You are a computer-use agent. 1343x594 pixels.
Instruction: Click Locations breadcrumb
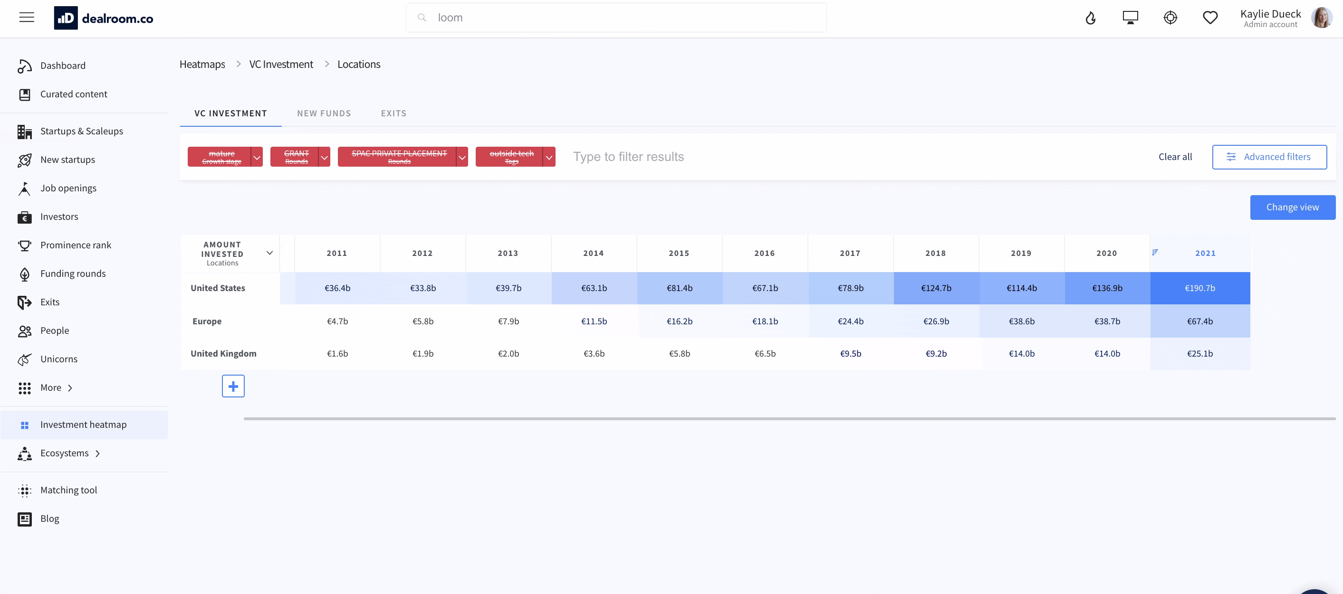[x=359, y=64]
